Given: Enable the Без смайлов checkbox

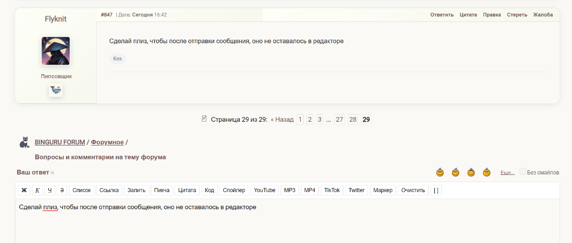Looking at the screenshot, I should coord(522,172).
